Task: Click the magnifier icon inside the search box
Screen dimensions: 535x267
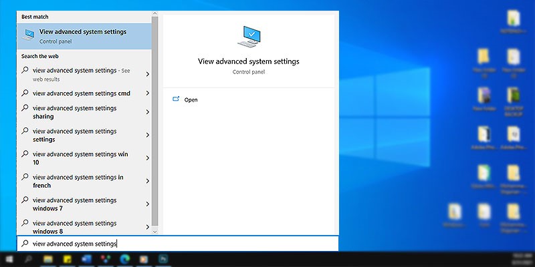Action: 25,244
